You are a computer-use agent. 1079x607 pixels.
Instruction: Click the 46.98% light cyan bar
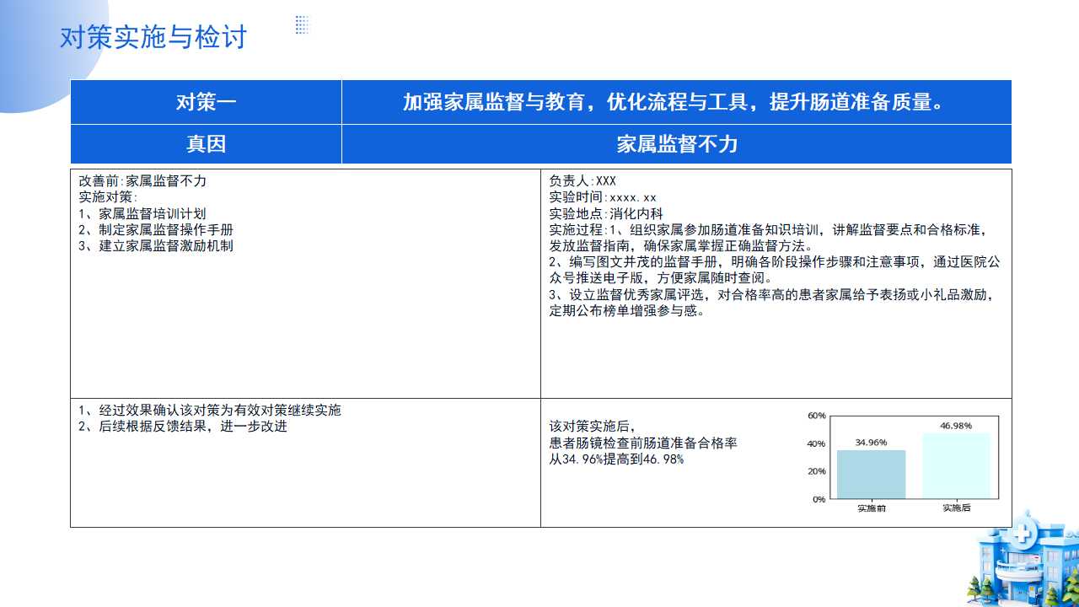point(956,465)
